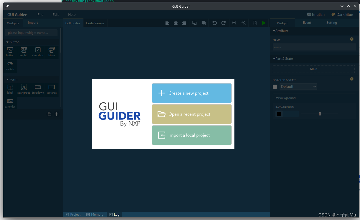This screenshot has width=360, height=220.
Task: Click the background opacity slider handle
Action: pos(320,114)
